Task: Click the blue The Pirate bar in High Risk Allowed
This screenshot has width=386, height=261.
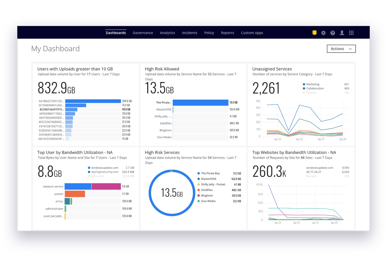Action: coord(200,103)
